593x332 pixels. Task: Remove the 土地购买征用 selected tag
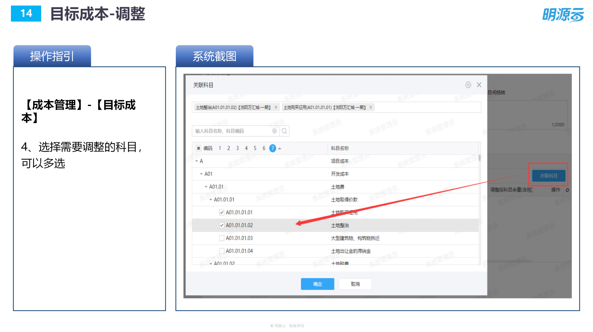tap(371, 107)
